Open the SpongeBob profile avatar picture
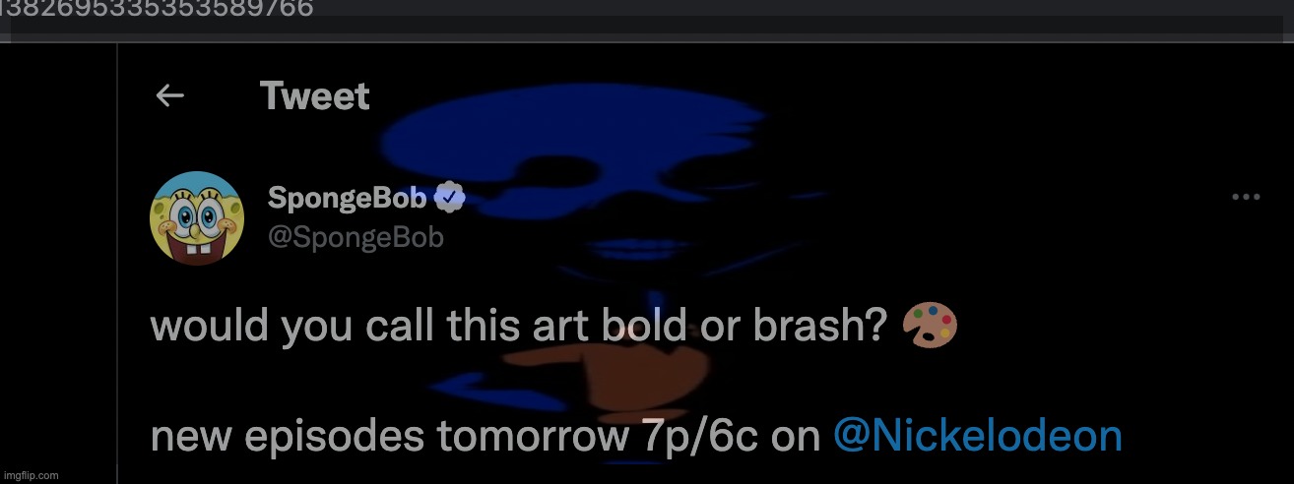Viewport: 1294px width, 484px height. (197, 218)
